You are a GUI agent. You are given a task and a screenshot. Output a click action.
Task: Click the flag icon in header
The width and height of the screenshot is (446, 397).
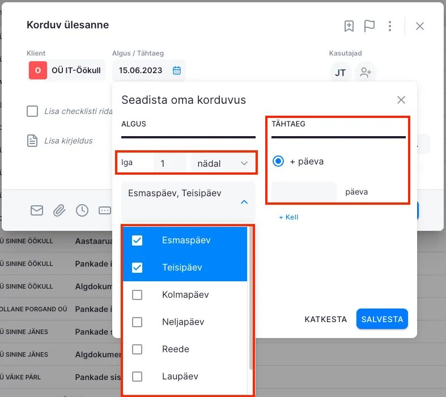[x=369, y=26]
